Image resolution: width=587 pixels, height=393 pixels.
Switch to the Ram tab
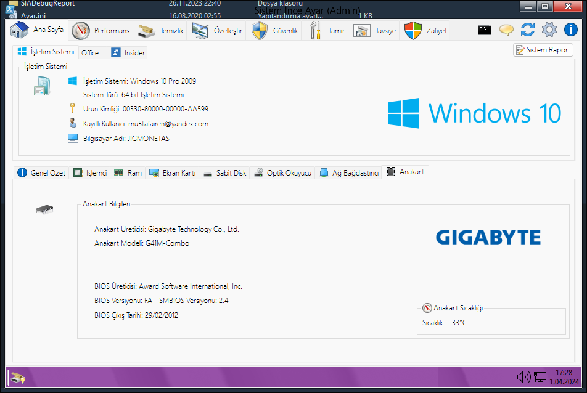[128, 172]
